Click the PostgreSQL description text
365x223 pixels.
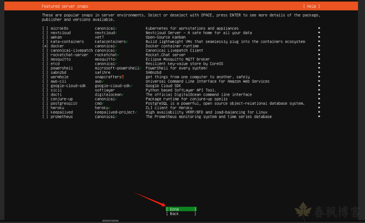pos(225,104)
